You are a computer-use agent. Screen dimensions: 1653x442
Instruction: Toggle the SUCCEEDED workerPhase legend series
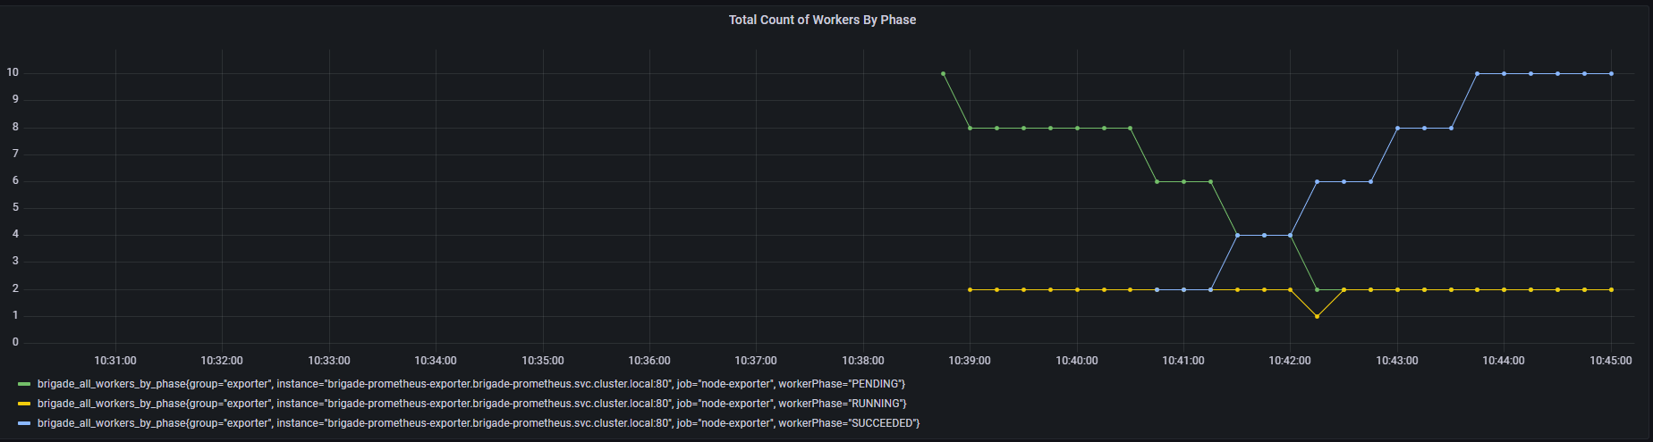point(479,423)
